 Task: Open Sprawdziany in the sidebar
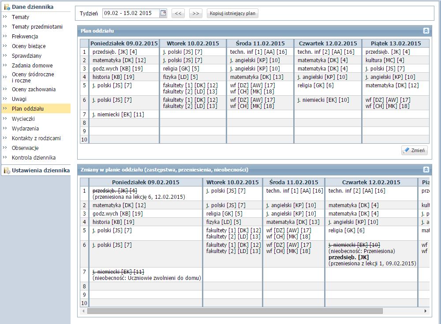point(26,56)
